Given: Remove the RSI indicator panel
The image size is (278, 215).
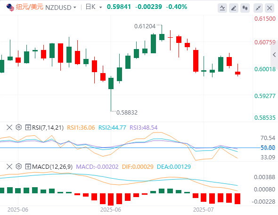Looking at the screenshot, I should click(x=9, y=127).
